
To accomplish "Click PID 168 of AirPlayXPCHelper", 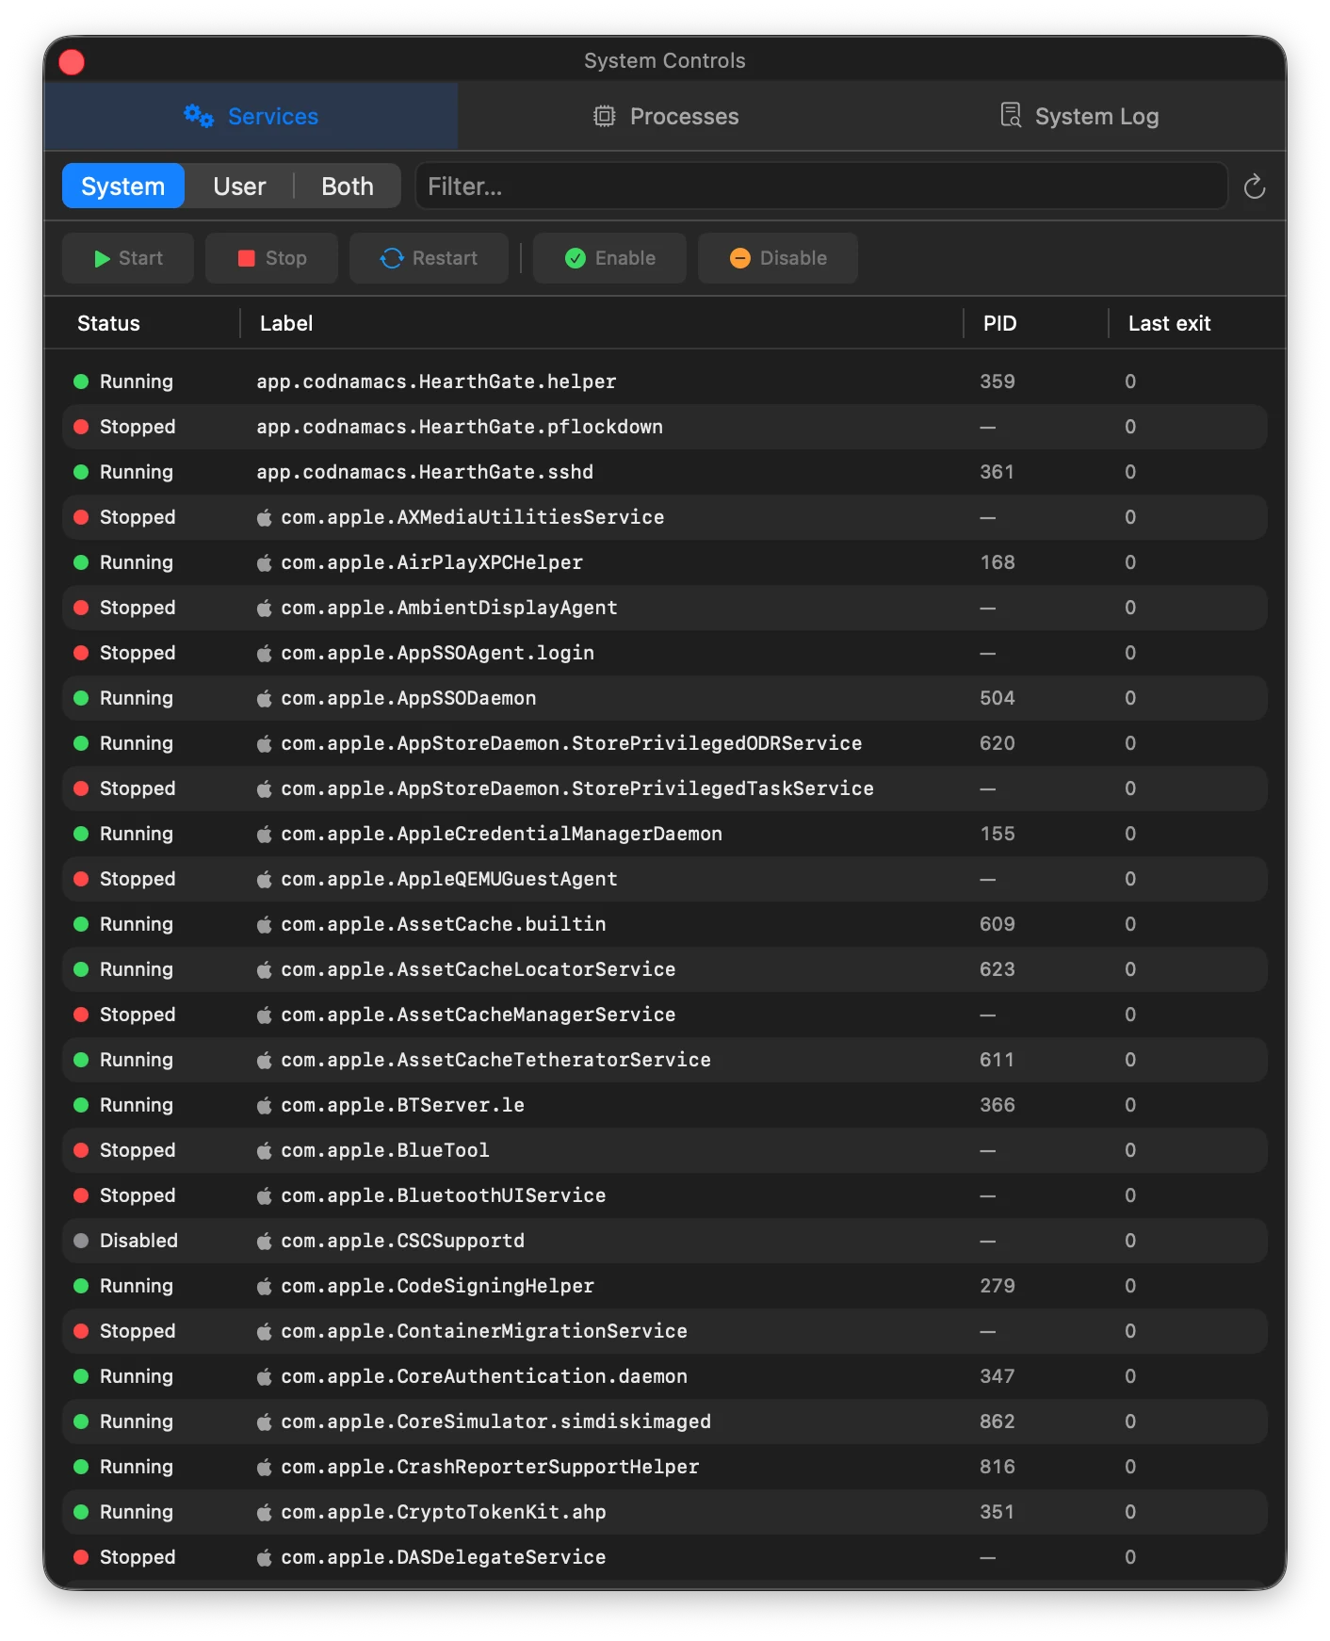I will 997,562.
